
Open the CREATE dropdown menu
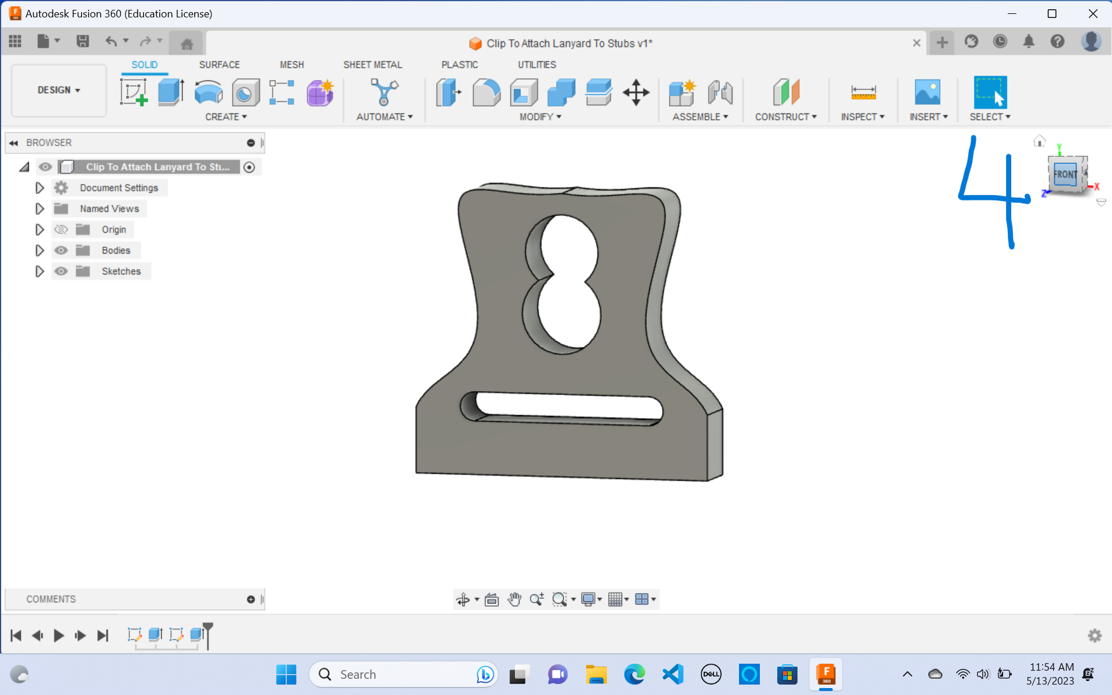[x=225, y=116]
